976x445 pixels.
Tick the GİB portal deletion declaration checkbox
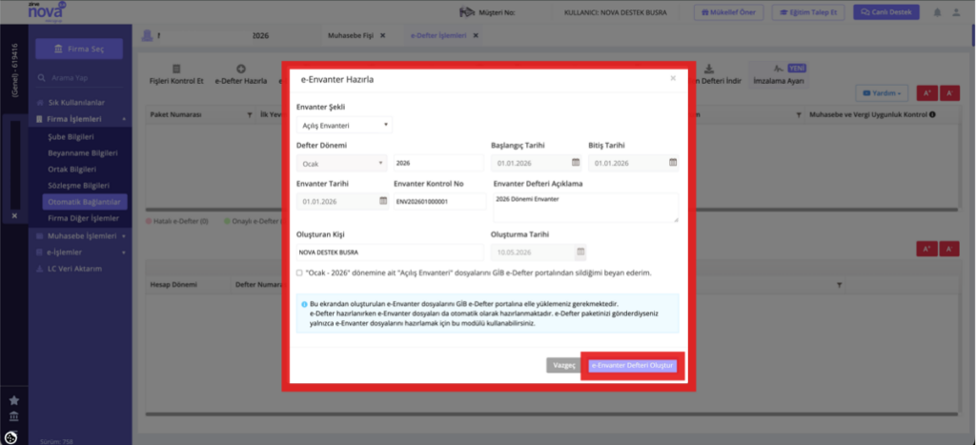tap(299, 273)
